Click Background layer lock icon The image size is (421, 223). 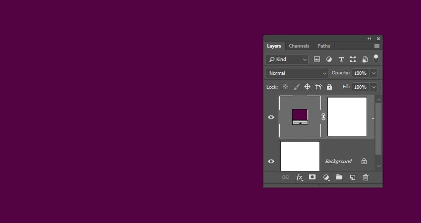[364, 161]
